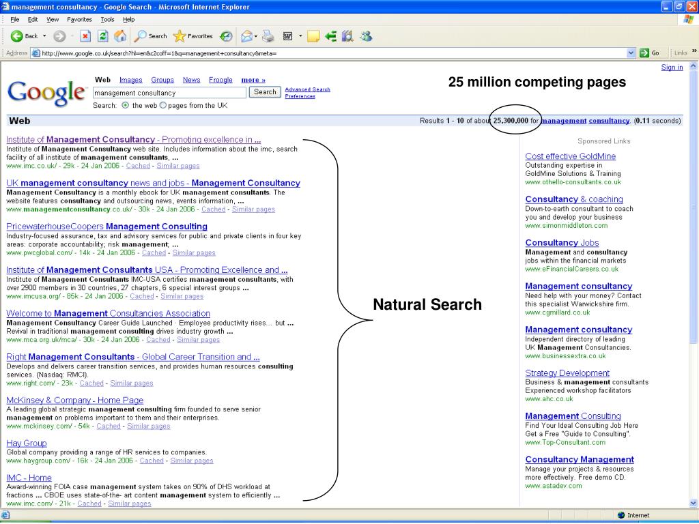Open Favorites star icon in toolbar
The image size is (699, 524).
tap(180, 36)
